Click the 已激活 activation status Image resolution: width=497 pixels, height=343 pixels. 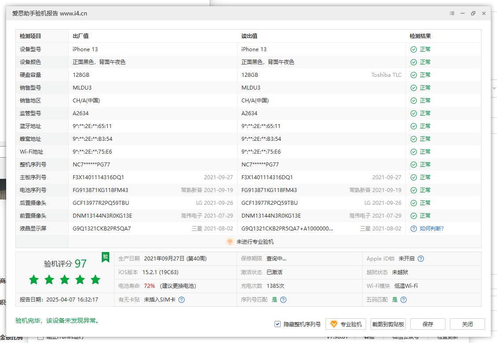tap(274, 272)
